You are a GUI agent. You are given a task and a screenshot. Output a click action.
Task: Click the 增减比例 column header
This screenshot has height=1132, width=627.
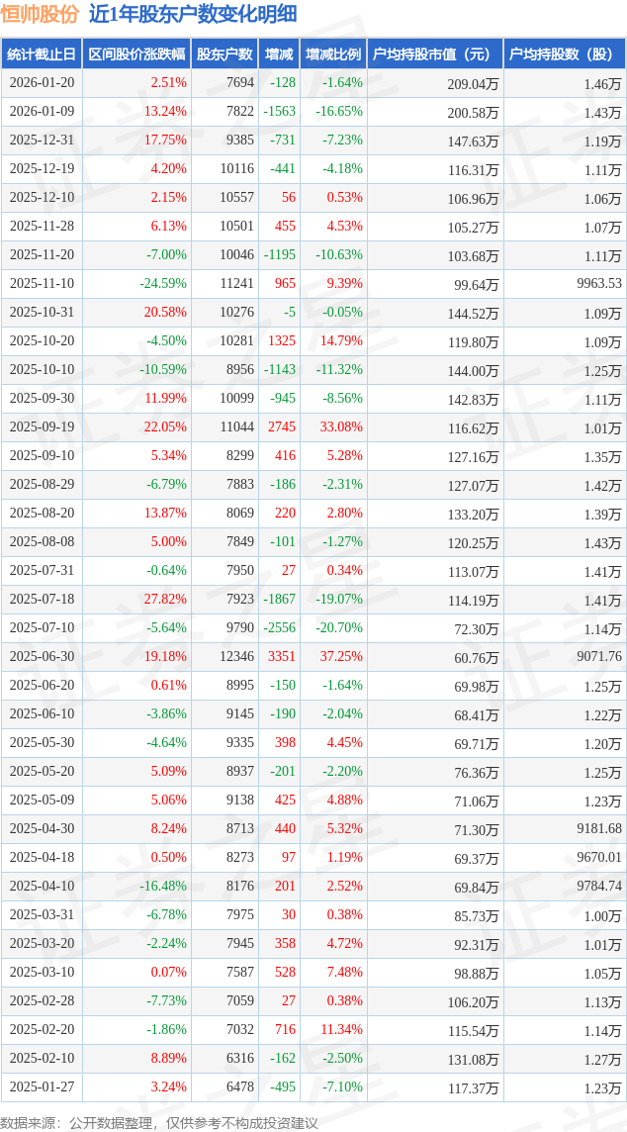332,54
